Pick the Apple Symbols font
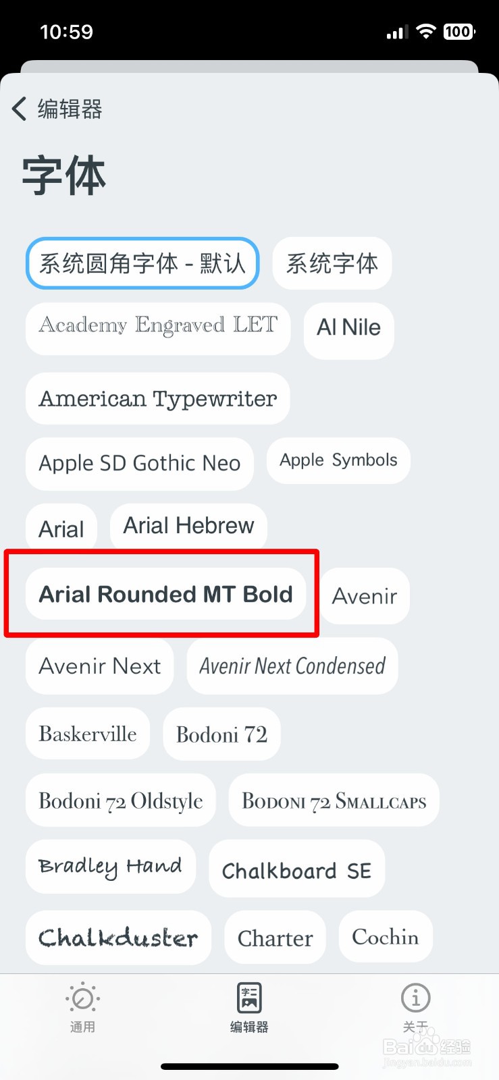The image size is (499, 1080). click(338, 460)
